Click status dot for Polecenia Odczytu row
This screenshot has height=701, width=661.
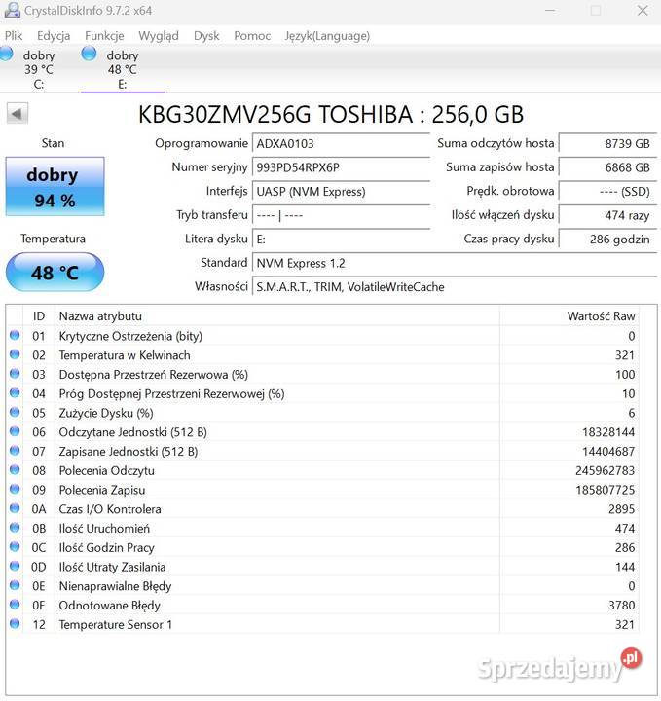pyautogui.click(x=15, y=469)
